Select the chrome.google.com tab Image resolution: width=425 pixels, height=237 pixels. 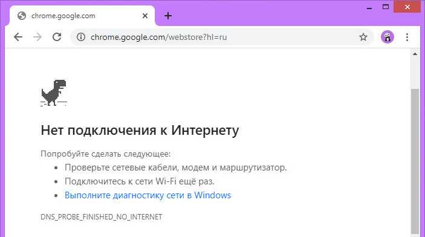[82, 16]
